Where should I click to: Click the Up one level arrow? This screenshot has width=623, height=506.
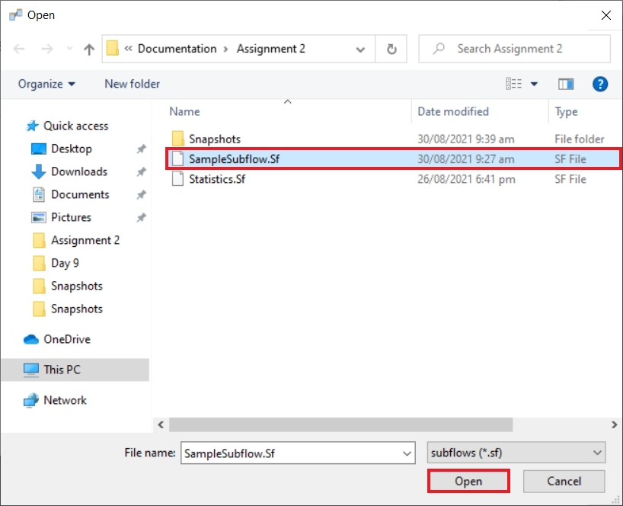(x=89, y=50)
